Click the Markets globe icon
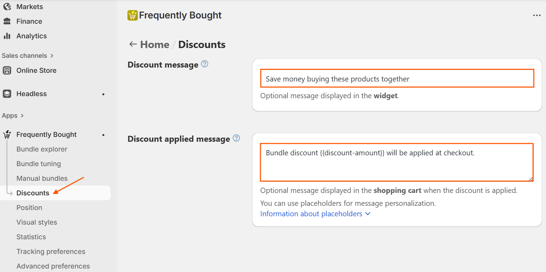Image resolution: width=546 pixels, height=272 pixels. 7,7
